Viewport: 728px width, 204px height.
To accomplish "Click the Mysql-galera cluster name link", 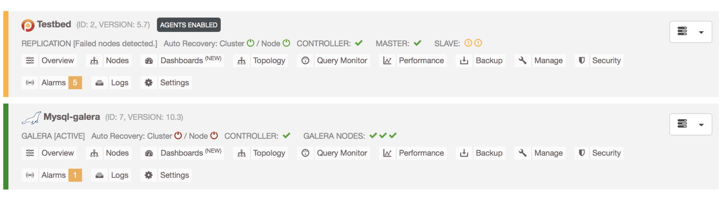I will (x=72, y=117).
